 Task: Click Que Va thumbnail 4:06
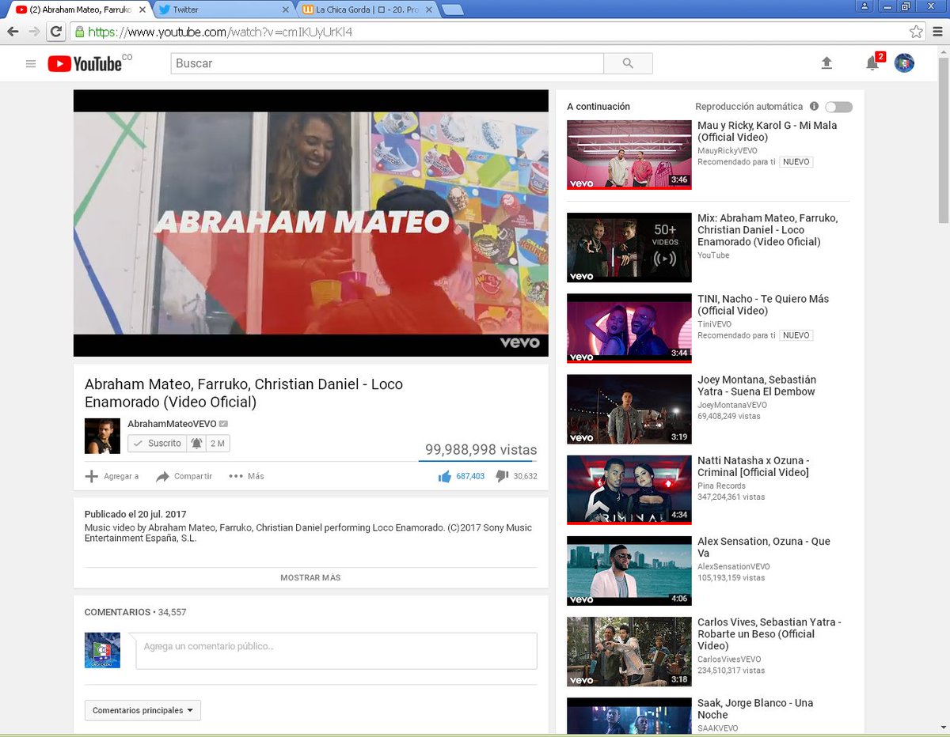[629, 571]
